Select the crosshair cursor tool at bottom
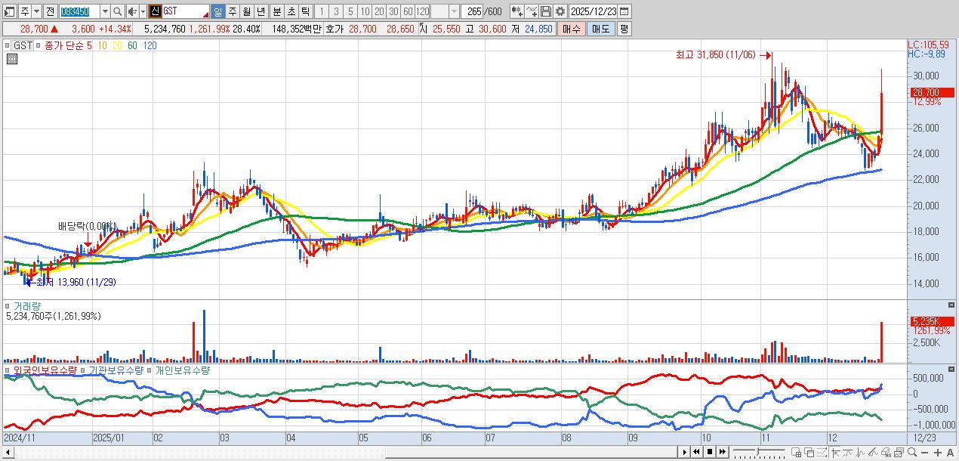Viewport: 959px width, 461px height. pyautogui.click(x=835, y=453)
